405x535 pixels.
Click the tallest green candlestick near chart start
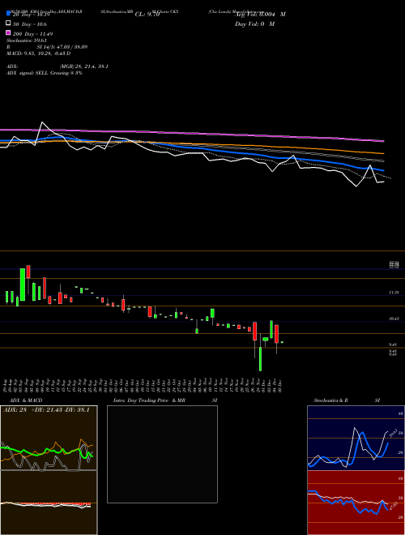pyautogui.click(x=23, y=285)
